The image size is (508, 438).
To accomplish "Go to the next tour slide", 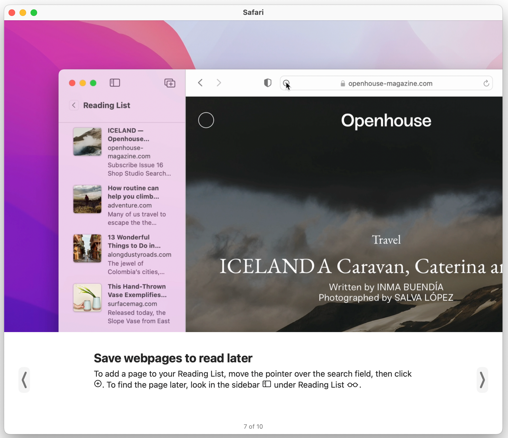I will [x=482, y=380].
